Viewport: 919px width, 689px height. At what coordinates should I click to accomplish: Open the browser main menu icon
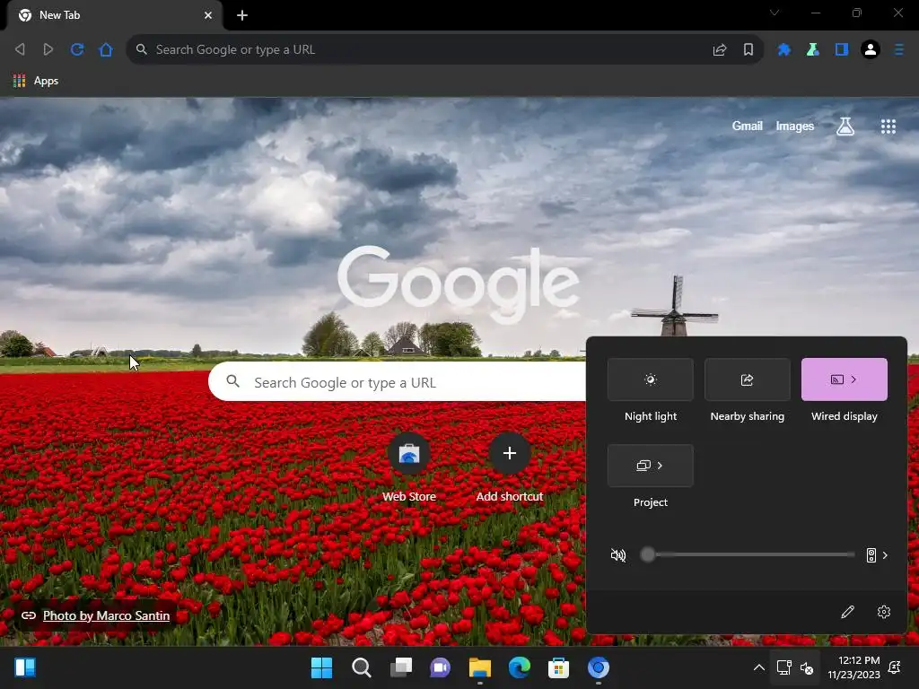899,50
